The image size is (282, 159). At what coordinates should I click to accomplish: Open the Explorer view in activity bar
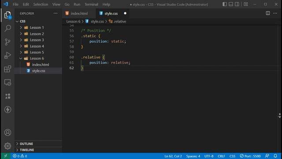click(7, 15)
